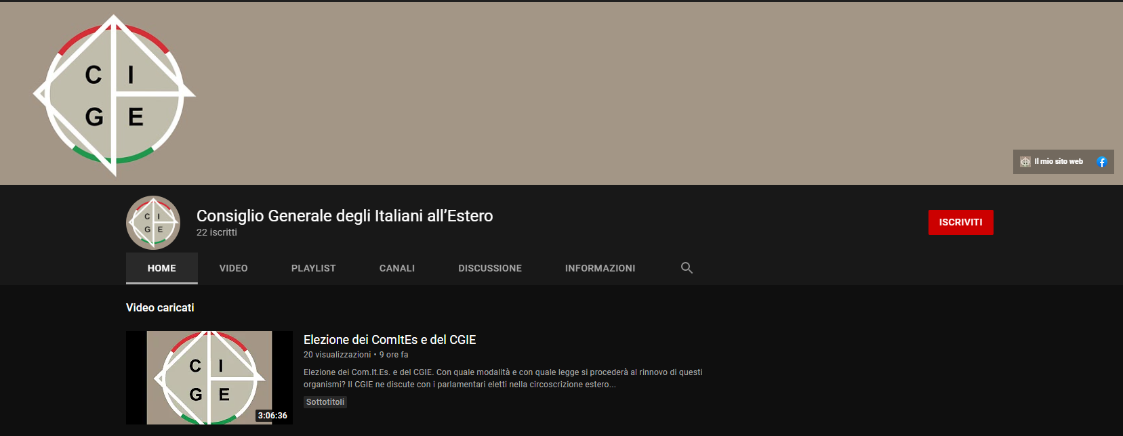This screenshot has height=436, width=1123.
Task: View the INFORMAZIONI tab
Action: click(600, 268)
